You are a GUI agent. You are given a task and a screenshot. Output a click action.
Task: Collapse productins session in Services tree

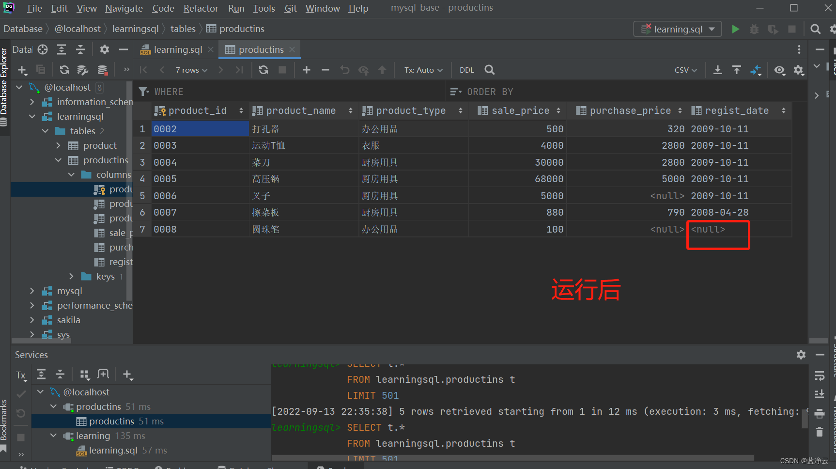pos(53,406)
